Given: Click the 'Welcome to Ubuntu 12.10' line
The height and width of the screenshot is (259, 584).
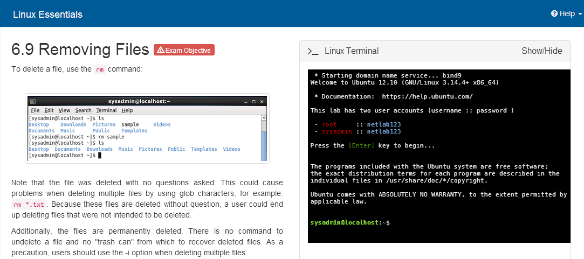Looking at the screenshot, I should tap(404, 82).
